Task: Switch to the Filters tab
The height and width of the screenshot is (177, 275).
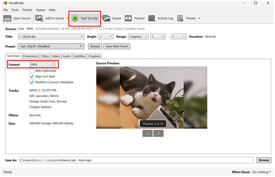Action: (45, 56)
